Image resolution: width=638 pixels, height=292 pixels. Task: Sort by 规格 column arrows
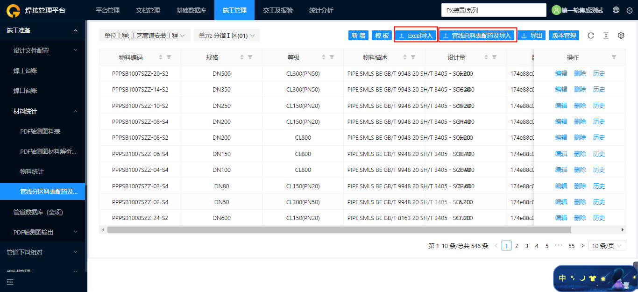242,57
